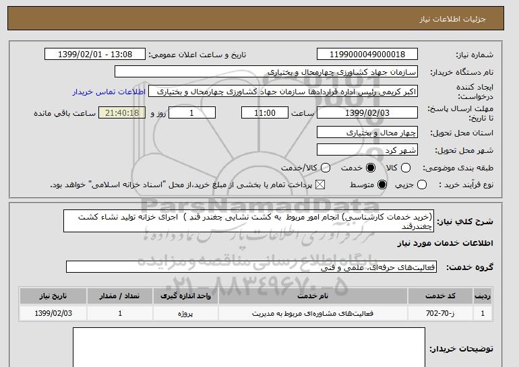The height and width of the screenshot is (367, 519).
Task: Choose the متوسط purchase type radio
Action: click(382, 185)
